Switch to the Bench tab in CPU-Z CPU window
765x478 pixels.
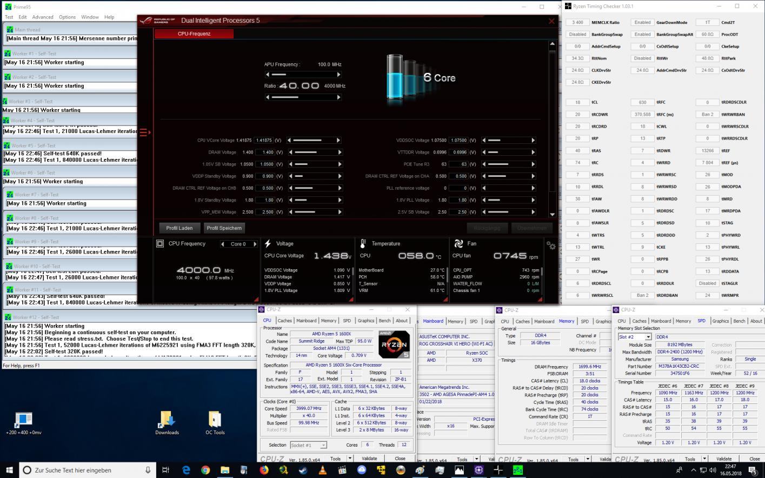[384, 321]
